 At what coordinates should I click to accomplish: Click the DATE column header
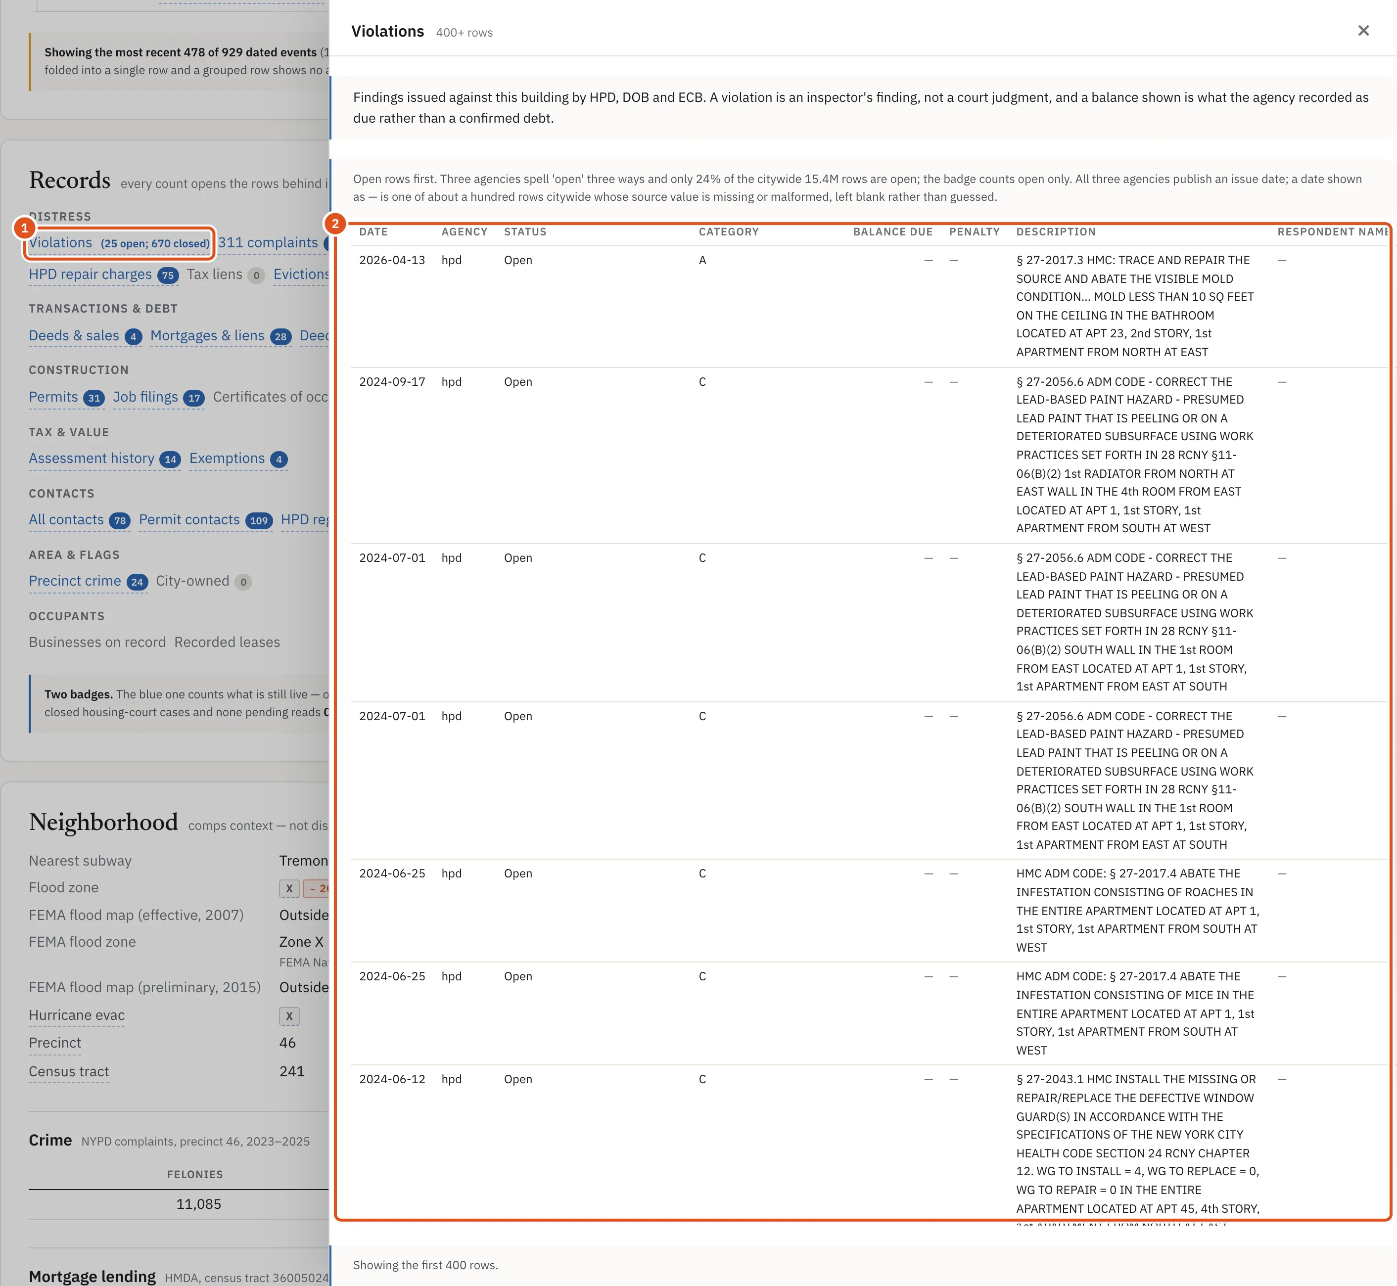(x=374, y=232)
